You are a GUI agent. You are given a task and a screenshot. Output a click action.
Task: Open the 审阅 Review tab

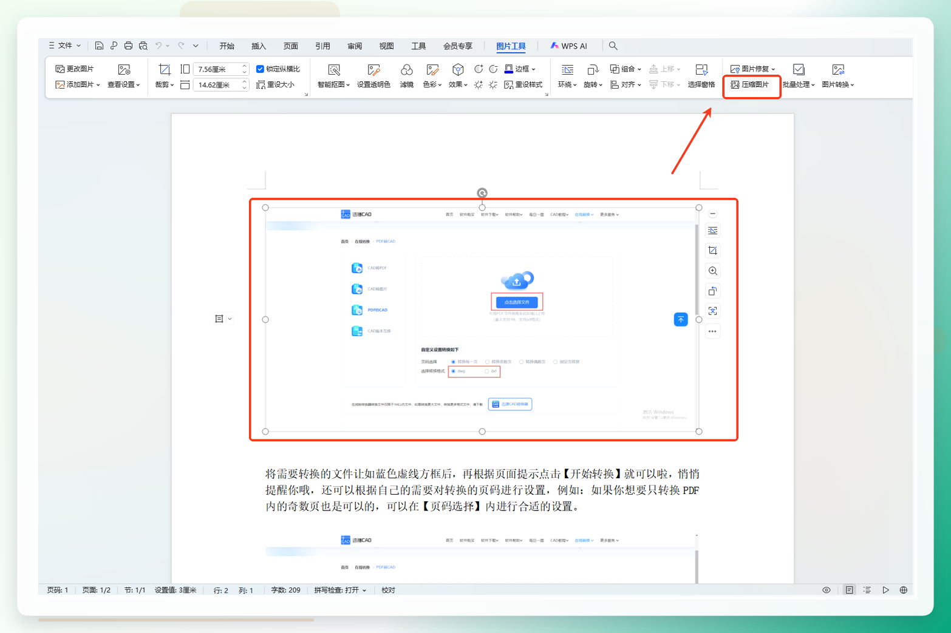coord(355,46)
